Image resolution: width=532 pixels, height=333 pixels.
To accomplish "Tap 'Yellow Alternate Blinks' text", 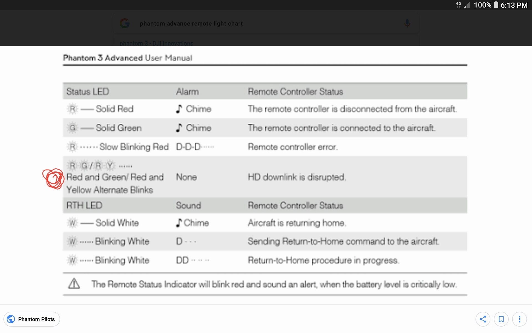I will [110, 190].
